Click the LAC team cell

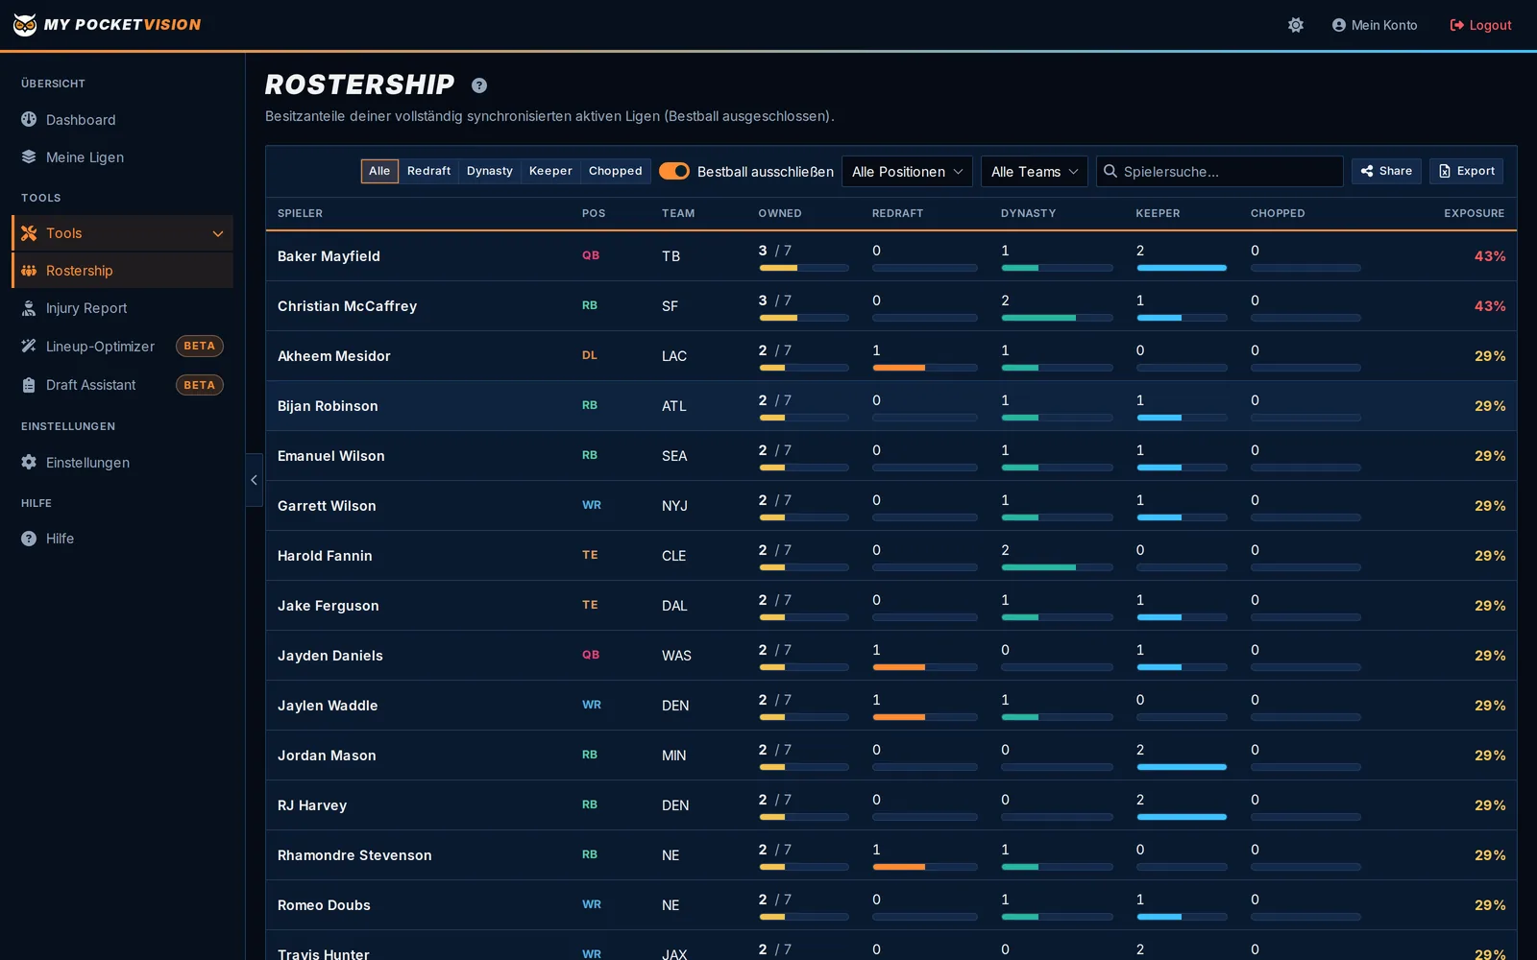coord(674,356)
